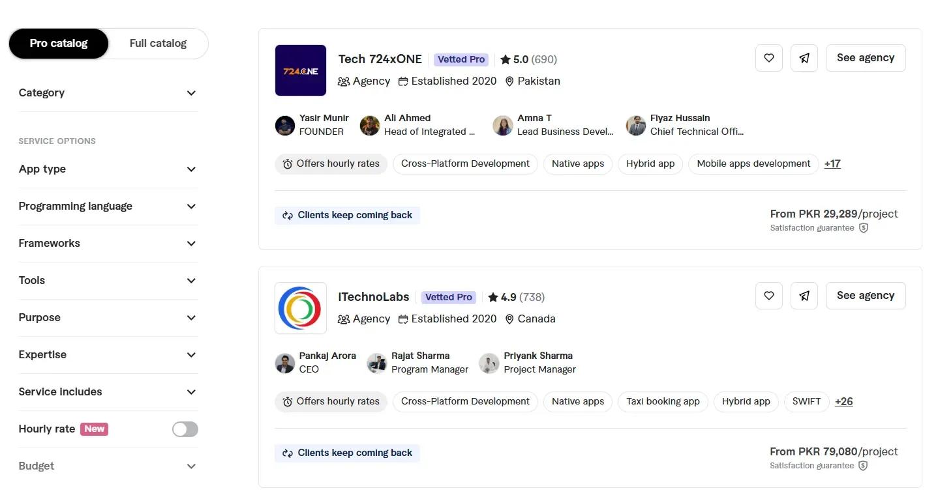This screenshot has width=938, height=497.
Task: Click See agency for iTechnoLabs
Action: [865, 296]
